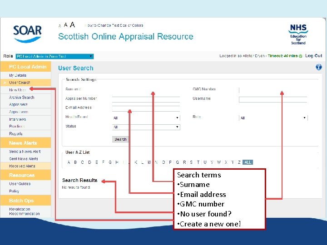
Task: Open Practices in sidebar
Action: (x=17, y=126)
